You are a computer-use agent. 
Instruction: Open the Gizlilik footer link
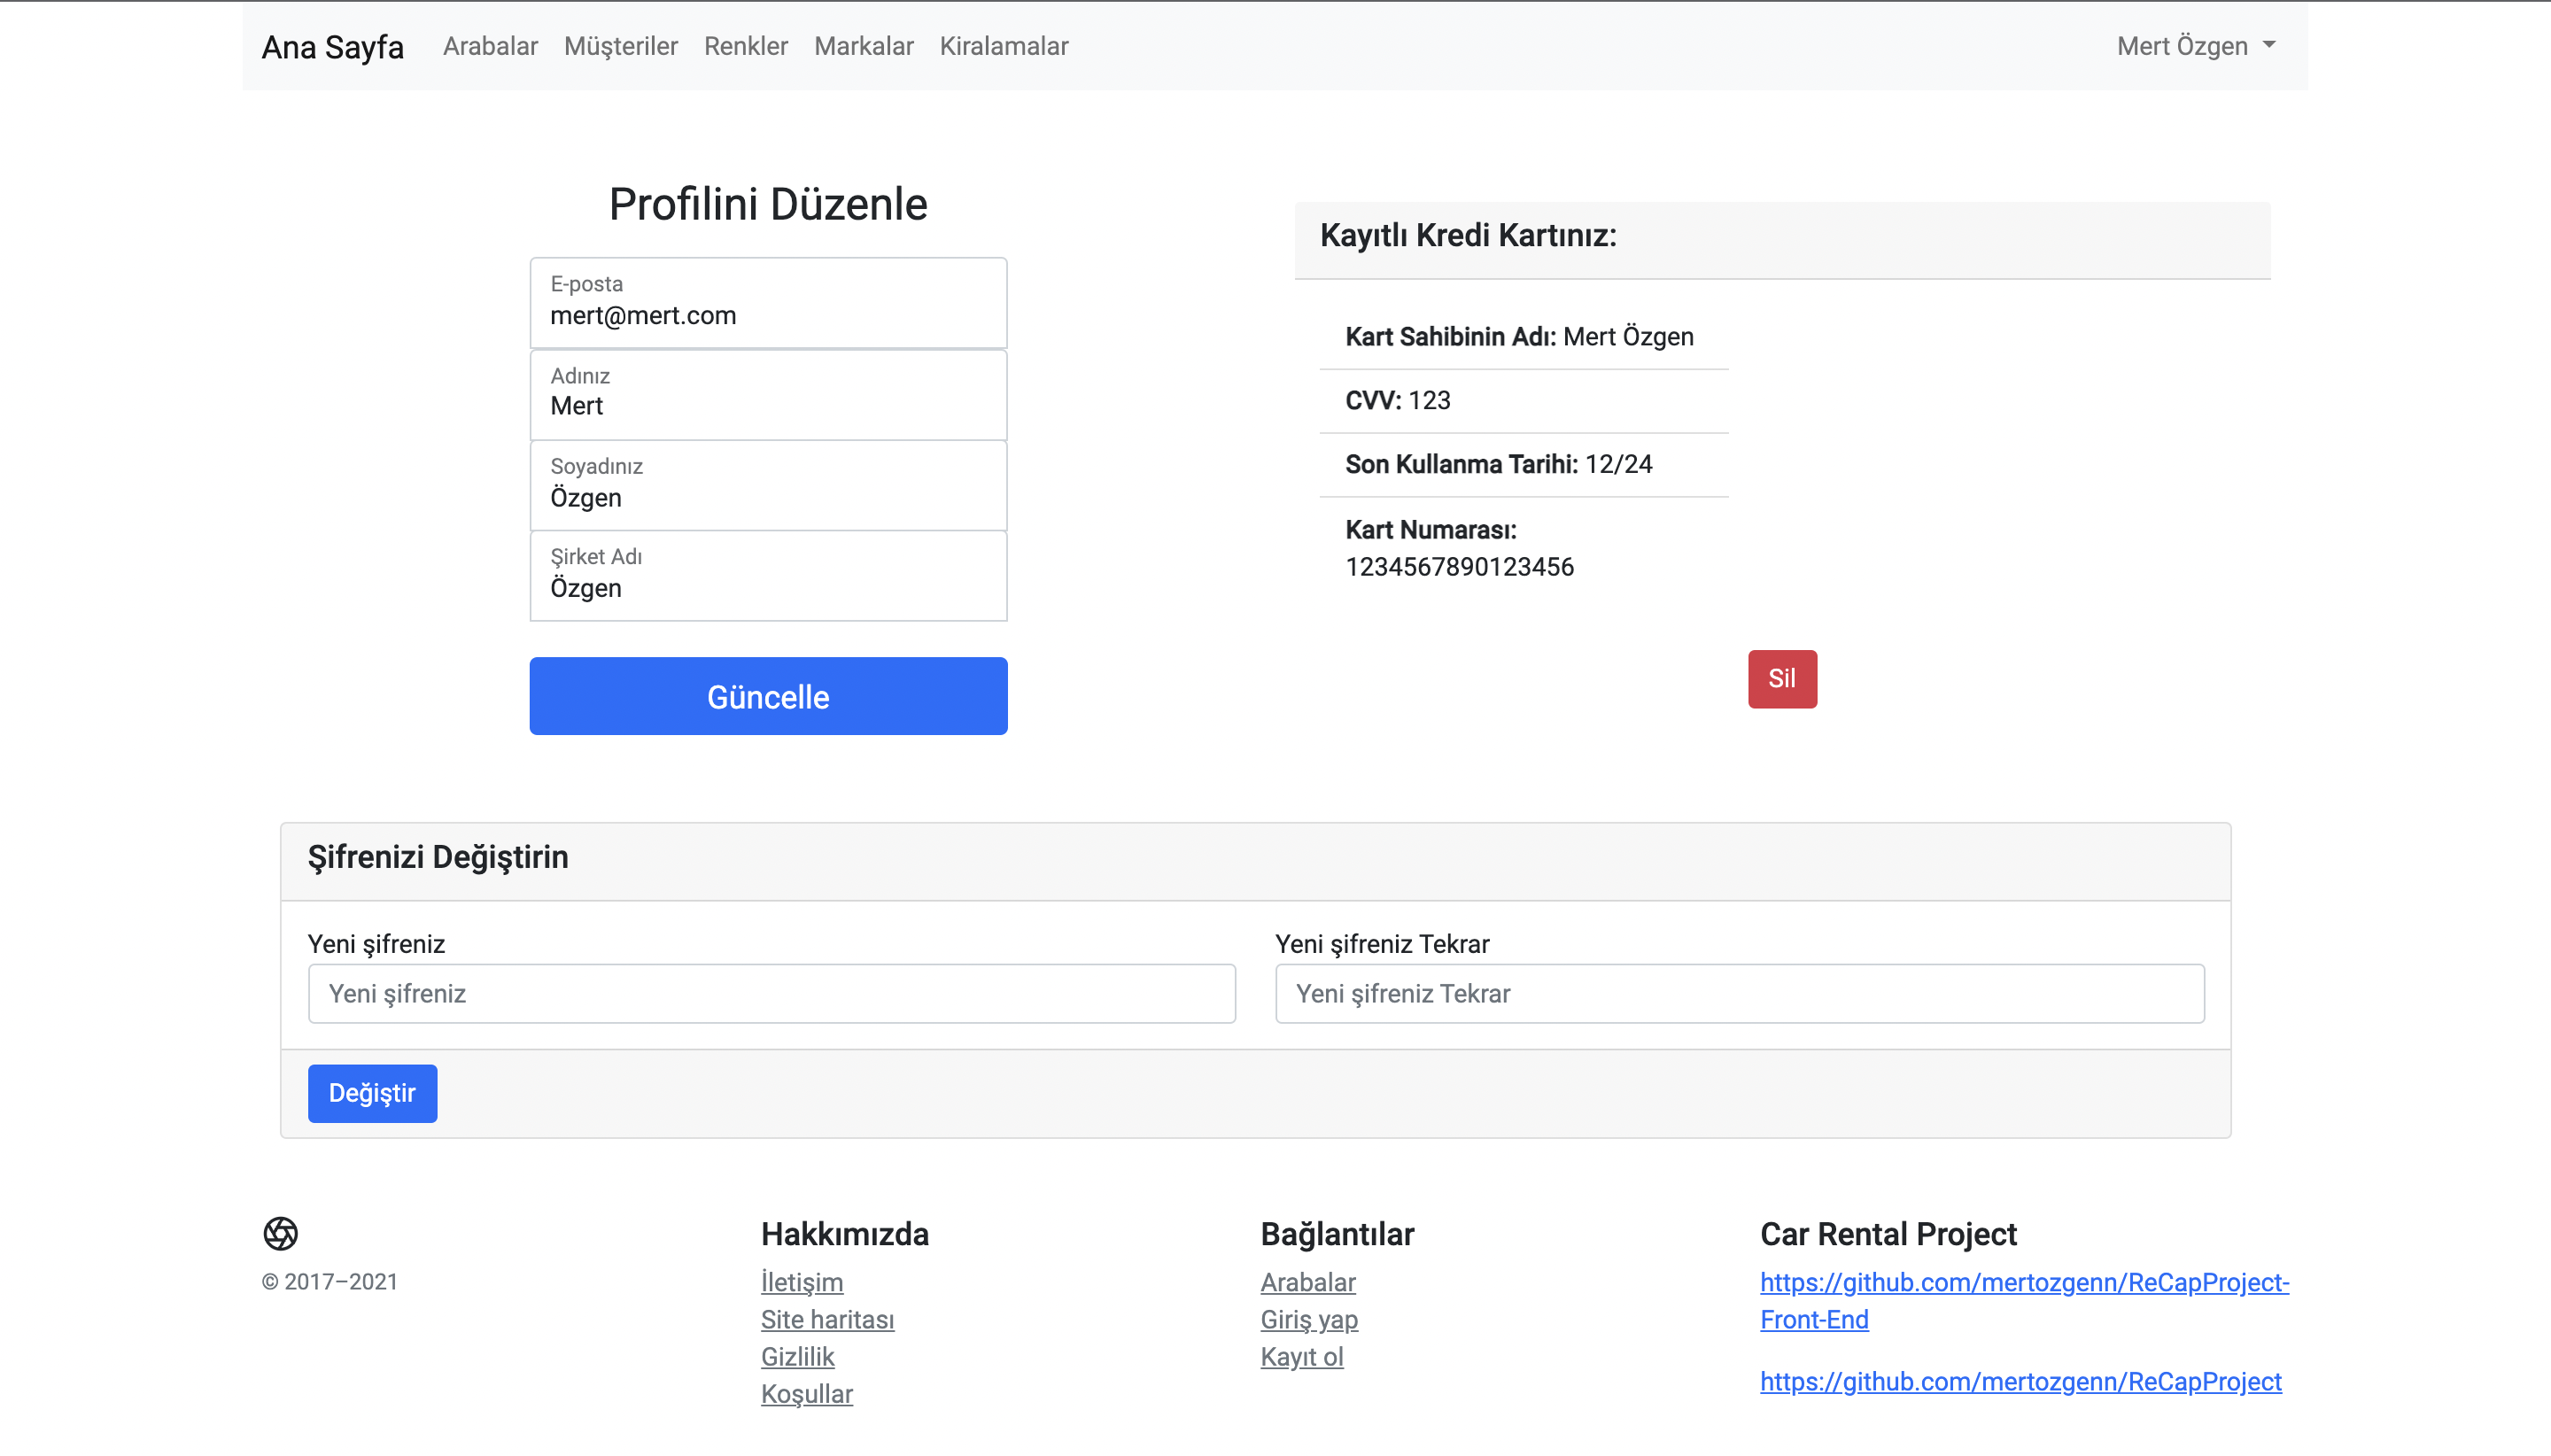tap(797, 1356)
